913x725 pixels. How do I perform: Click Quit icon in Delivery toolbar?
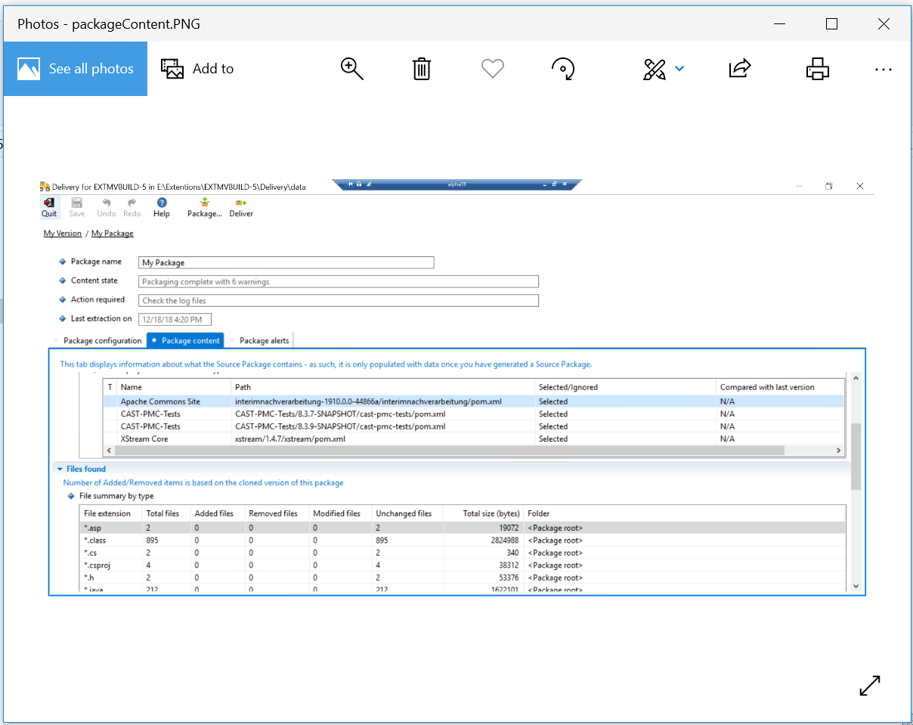pyautogui.click(x=49, y=207)
